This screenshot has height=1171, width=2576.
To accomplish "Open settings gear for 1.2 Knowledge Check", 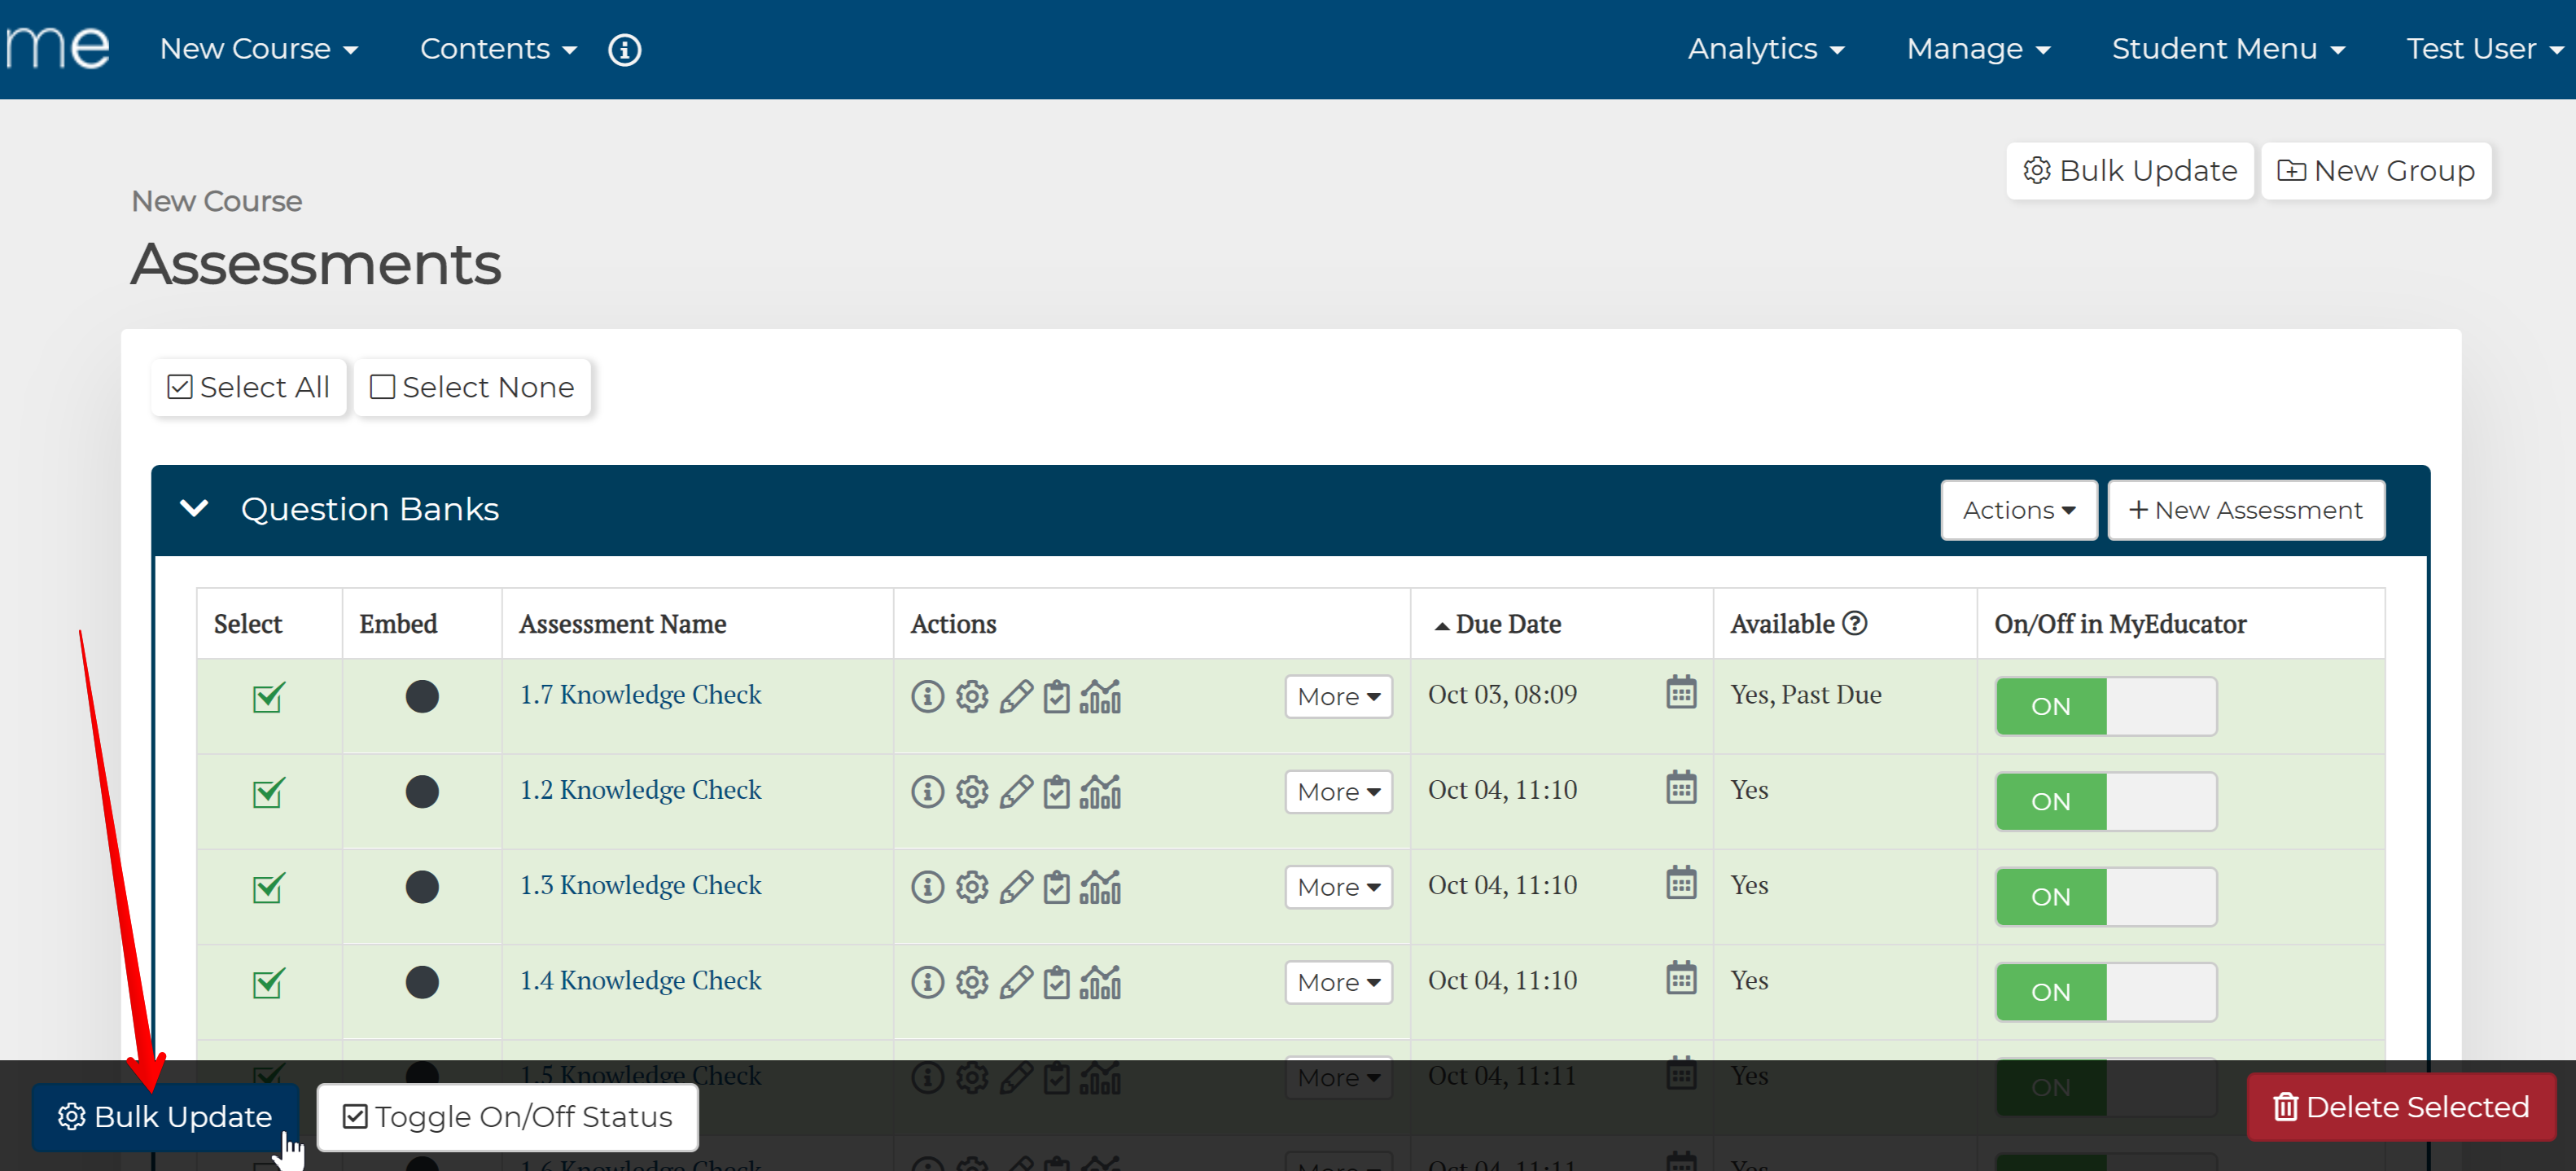I will [971, 792].
